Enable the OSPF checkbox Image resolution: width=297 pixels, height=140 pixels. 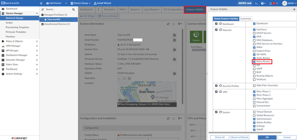pyautogui.click(x=254, y=69)
